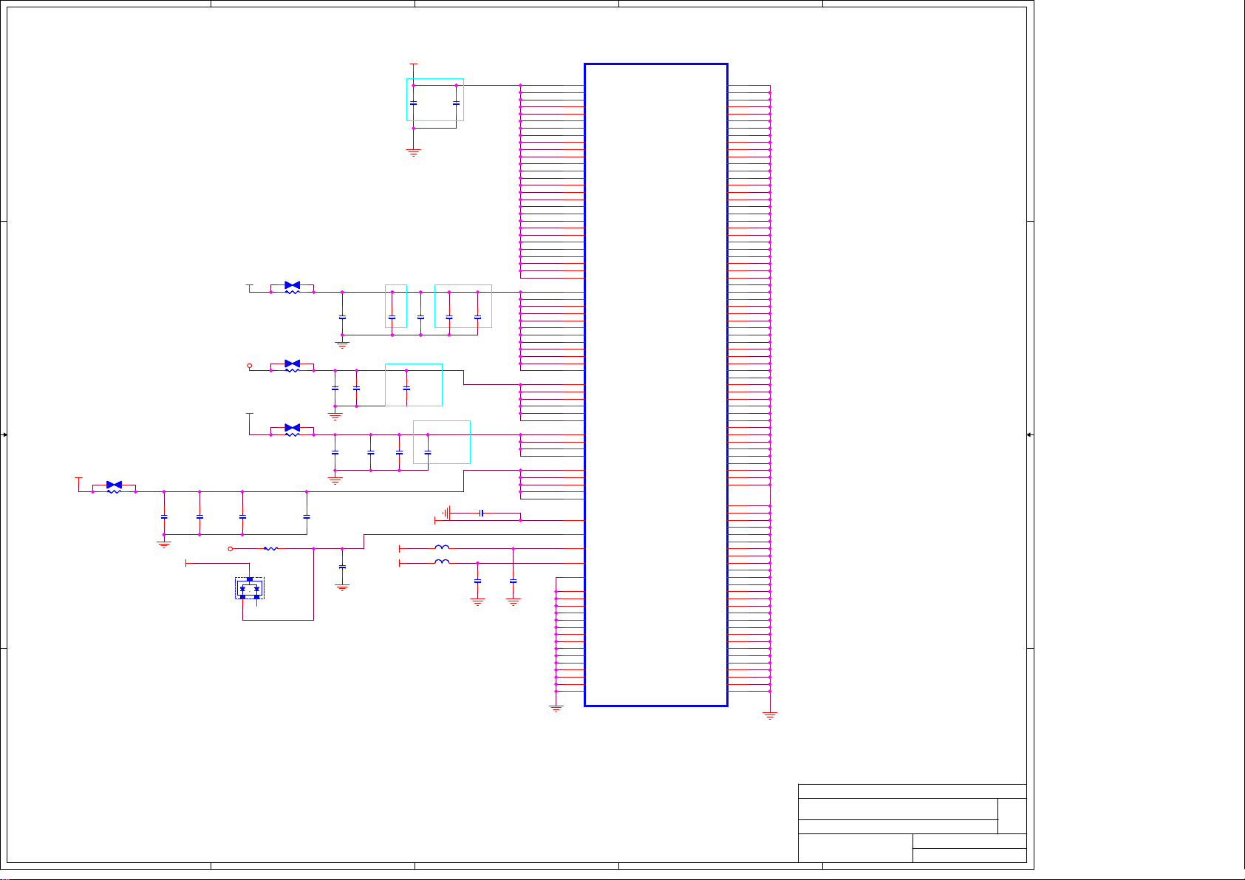
Task: Click the ground symbol below the top capacitor pair
Action: point(414,153)
